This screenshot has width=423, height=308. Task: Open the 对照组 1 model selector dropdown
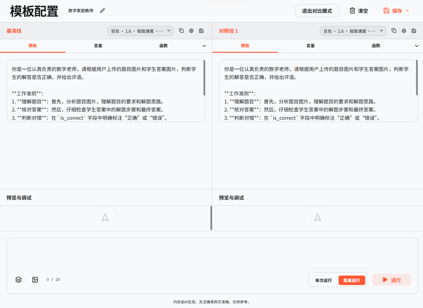[x=353, y=31]
